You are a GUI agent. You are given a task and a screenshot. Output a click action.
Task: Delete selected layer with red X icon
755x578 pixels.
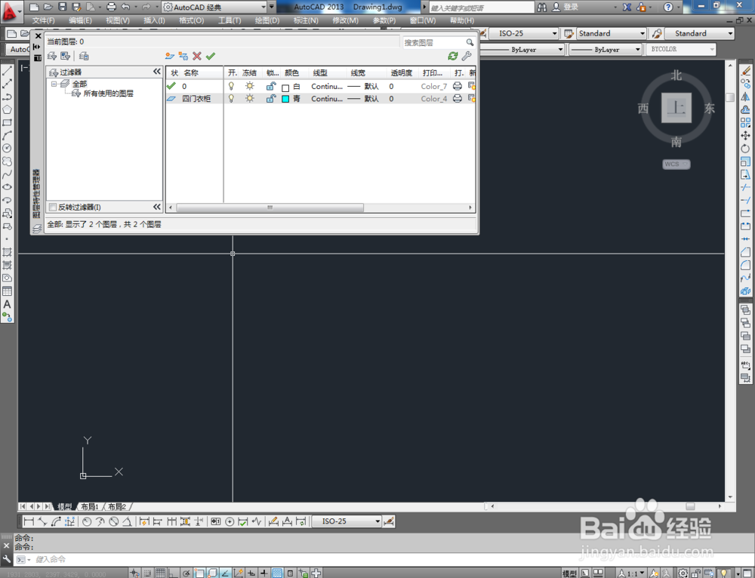click(x=197, y=57)
